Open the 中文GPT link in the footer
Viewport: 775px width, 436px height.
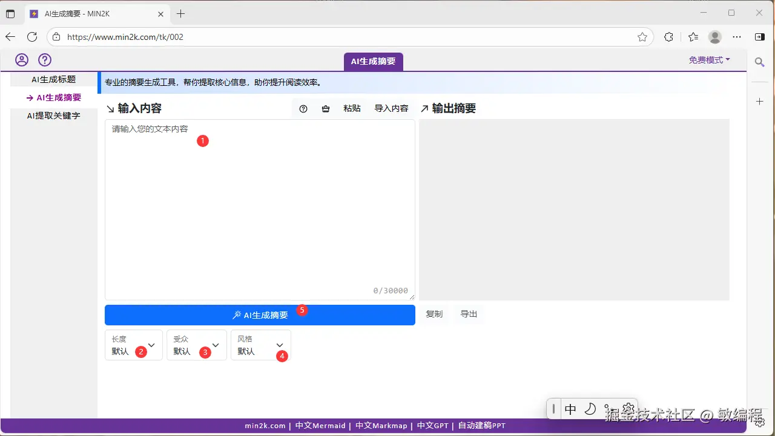click(x=432, y=425)
